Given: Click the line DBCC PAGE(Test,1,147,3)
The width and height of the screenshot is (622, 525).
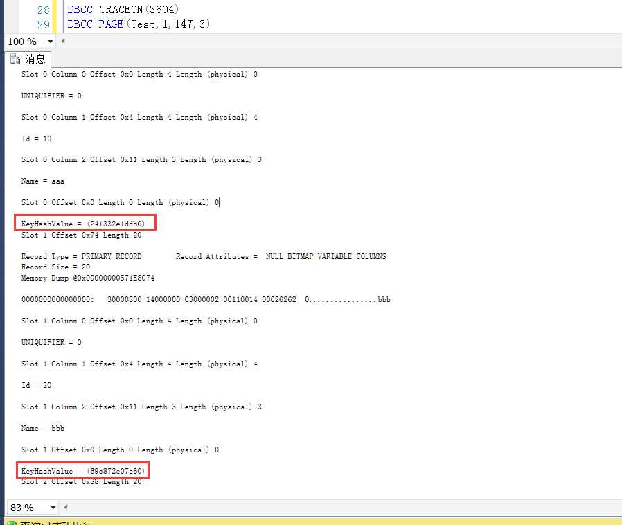Looking at the screenshot, I should click(x=139, y=24).
